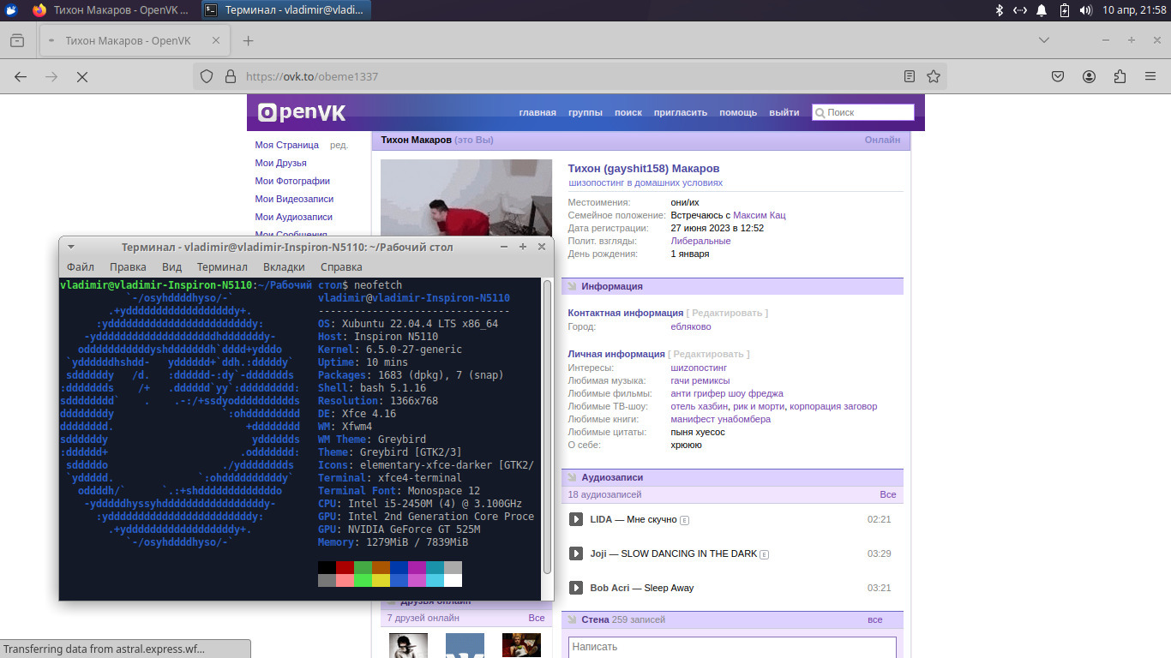Screen dimensions: 1171x658
Task: Click the группы link in OpenVK header
Action: [585, 112]
